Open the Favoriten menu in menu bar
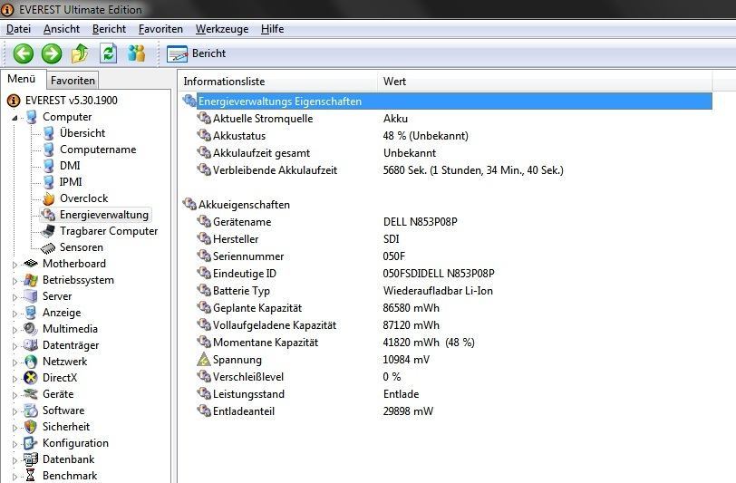Viewport: 736px width, 483px height. (x=160, y=29)
